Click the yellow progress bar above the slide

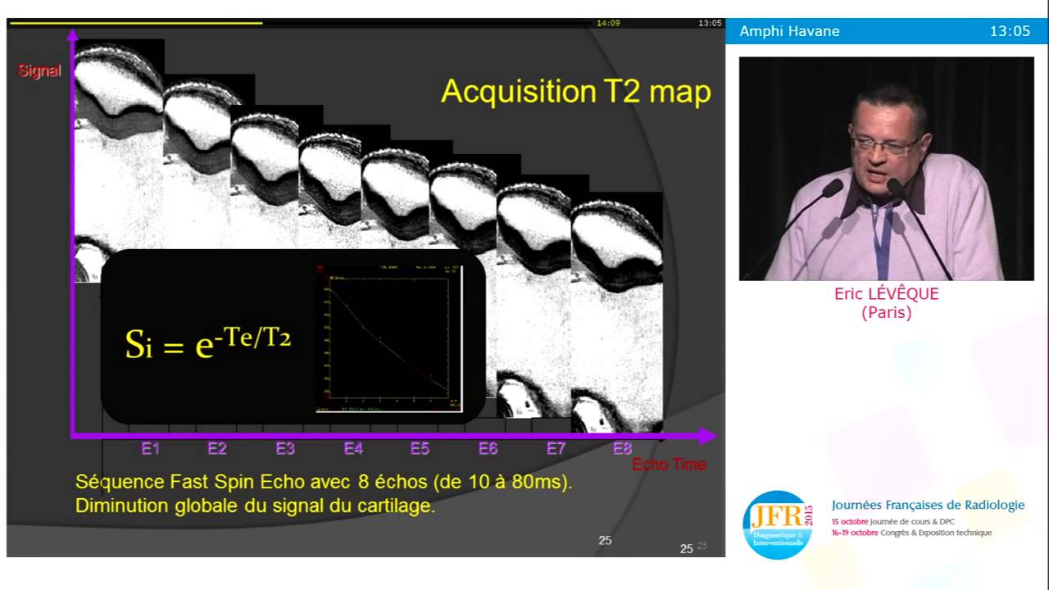click(x=136, y=23)
